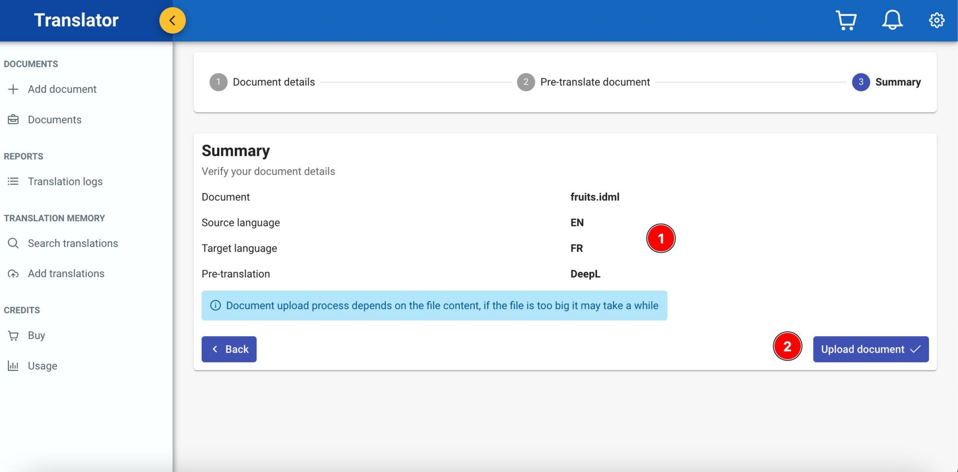Click the plus icon beside Add document

click(13, 89)
